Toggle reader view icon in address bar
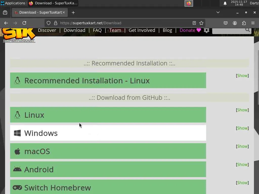Screen dimensions: 259x194 pyautogui.click(x=194, y=23)
